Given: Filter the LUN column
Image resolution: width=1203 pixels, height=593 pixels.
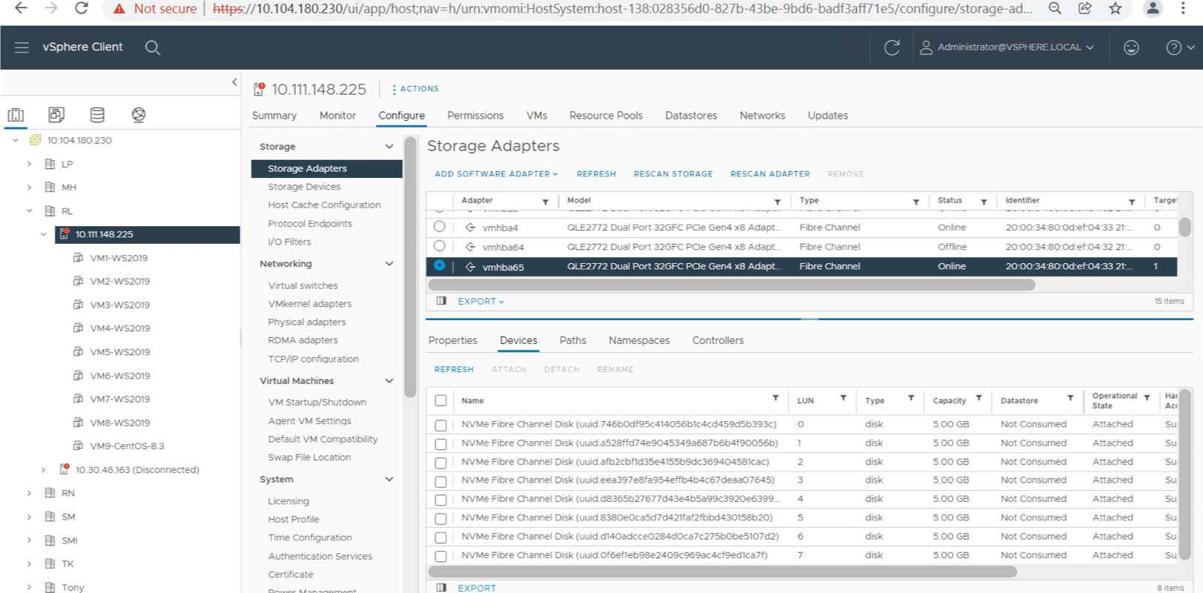Looking at the screenshot, I should (x=843, y=398).
